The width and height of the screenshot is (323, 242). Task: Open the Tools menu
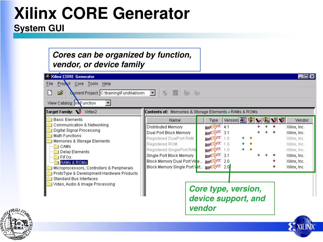tap(93, 84)
